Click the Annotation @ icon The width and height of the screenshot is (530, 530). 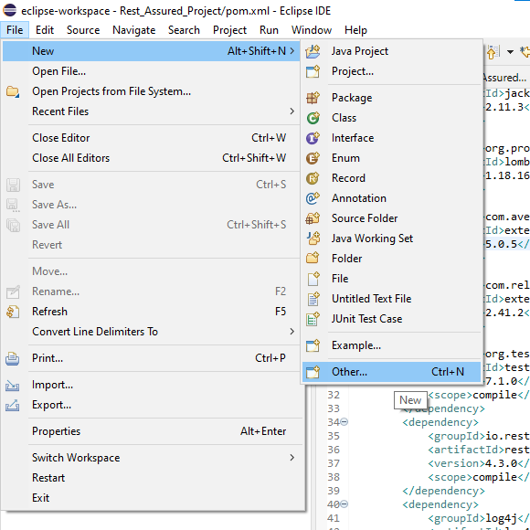(x=313, y=198)
